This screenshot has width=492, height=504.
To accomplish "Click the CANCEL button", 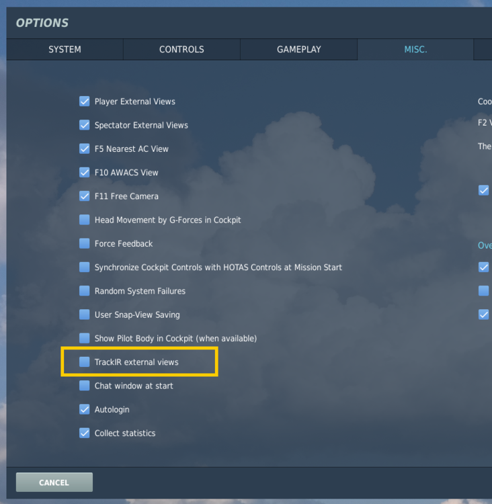I will (54, 482).
